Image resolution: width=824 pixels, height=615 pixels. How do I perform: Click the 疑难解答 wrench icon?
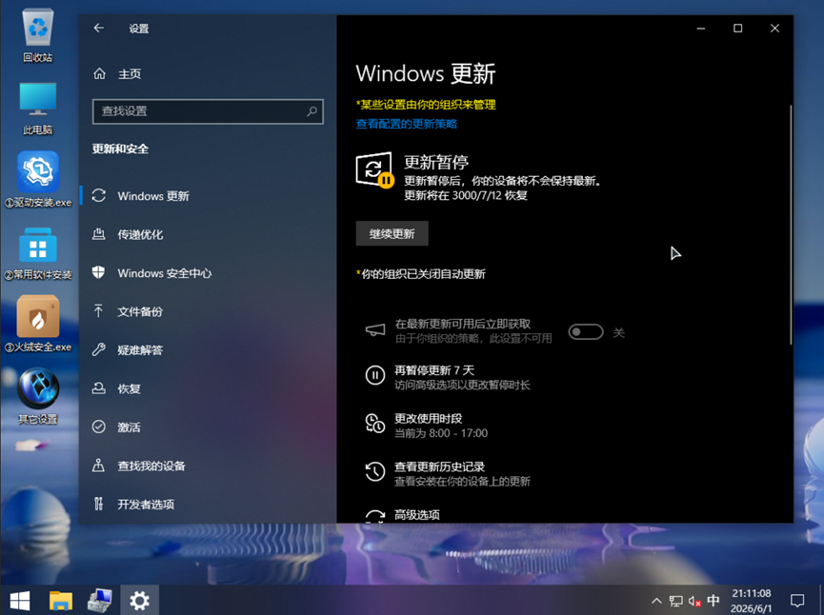[x=99, y=349]
